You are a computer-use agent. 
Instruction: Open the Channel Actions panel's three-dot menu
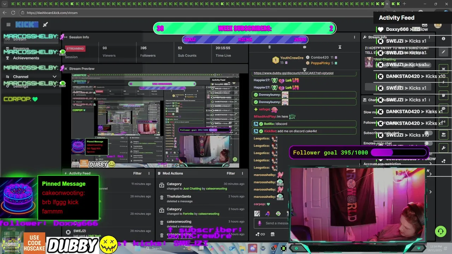click(429, 100)
